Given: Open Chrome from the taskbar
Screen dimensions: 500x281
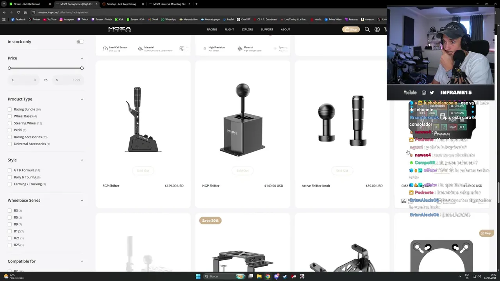Looking at the screenshot, I should pyautogui.click(x=268, y=276).
